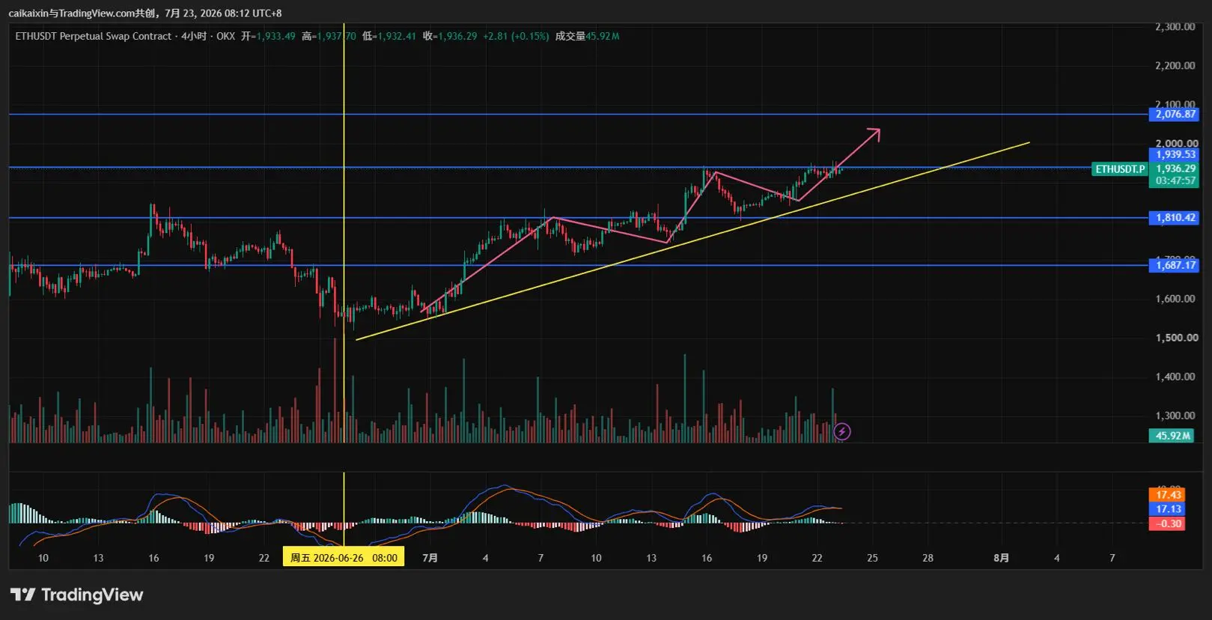The height and width of the screenshot is (620, 1212).
Task: Click the orange 17.43 MACD value label
Action: (x=1167, y=495)
